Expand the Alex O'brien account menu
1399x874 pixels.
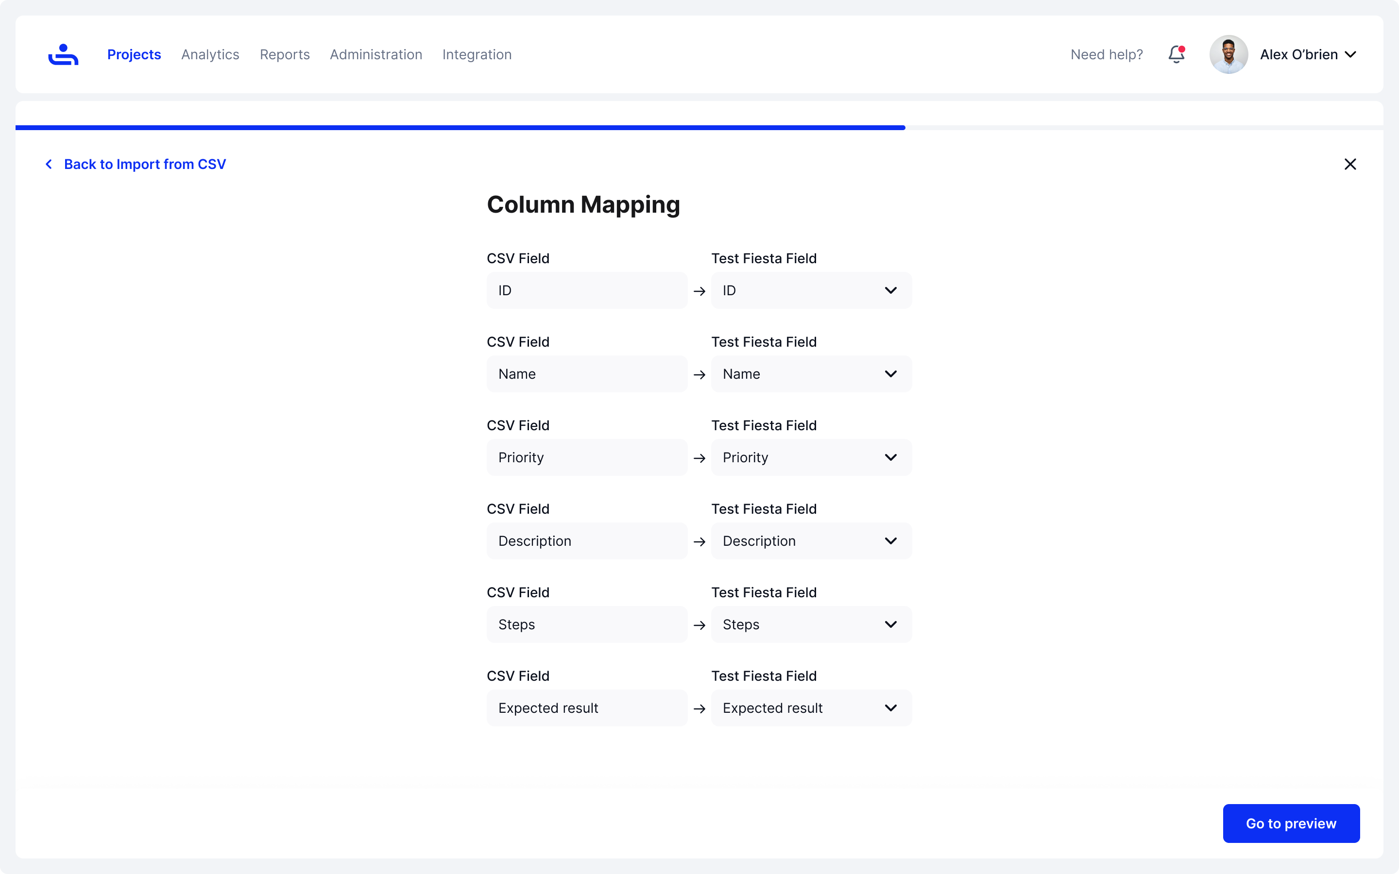coord(1350,54)
